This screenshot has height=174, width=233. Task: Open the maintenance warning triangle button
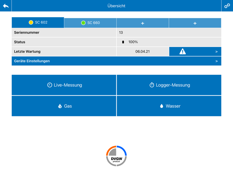(183, 51)
